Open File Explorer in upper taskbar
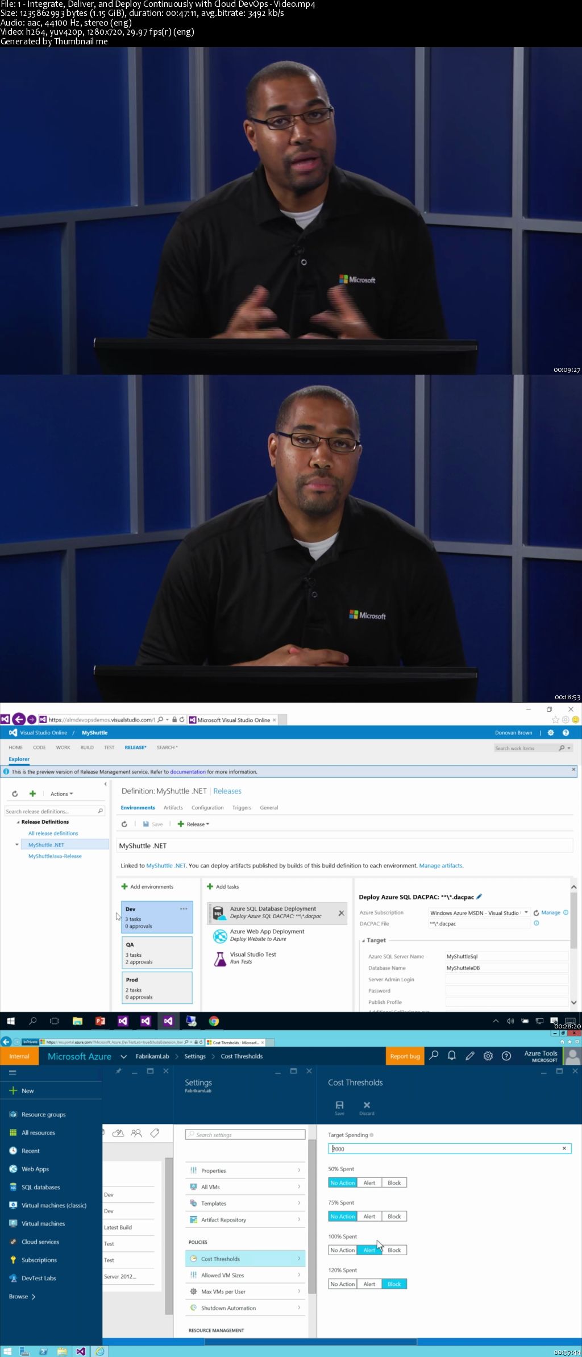 (77, 1021)
